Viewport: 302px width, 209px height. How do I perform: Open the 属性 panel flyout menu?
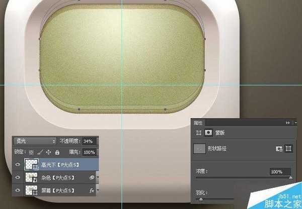pos(296,122)
